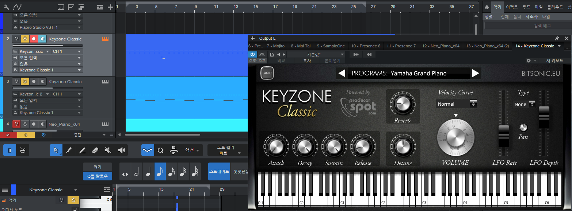572x211 pixels.
Task: Click the Quantize Q icon
Action: (x=160, y=150)
